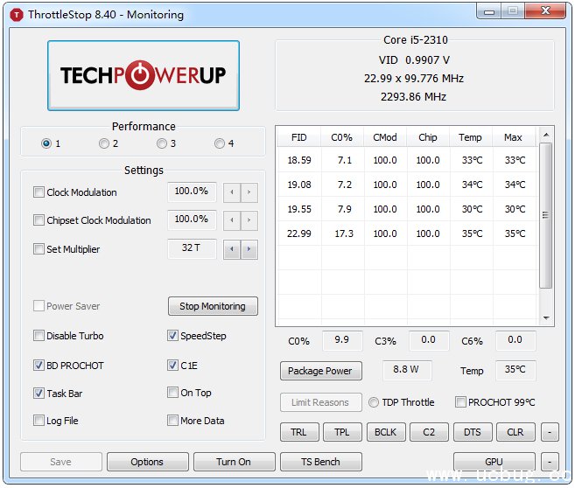Click the TechPowerUp logo banner
Image resolution: width=575 pixels, height=488 pixels.
143,75
